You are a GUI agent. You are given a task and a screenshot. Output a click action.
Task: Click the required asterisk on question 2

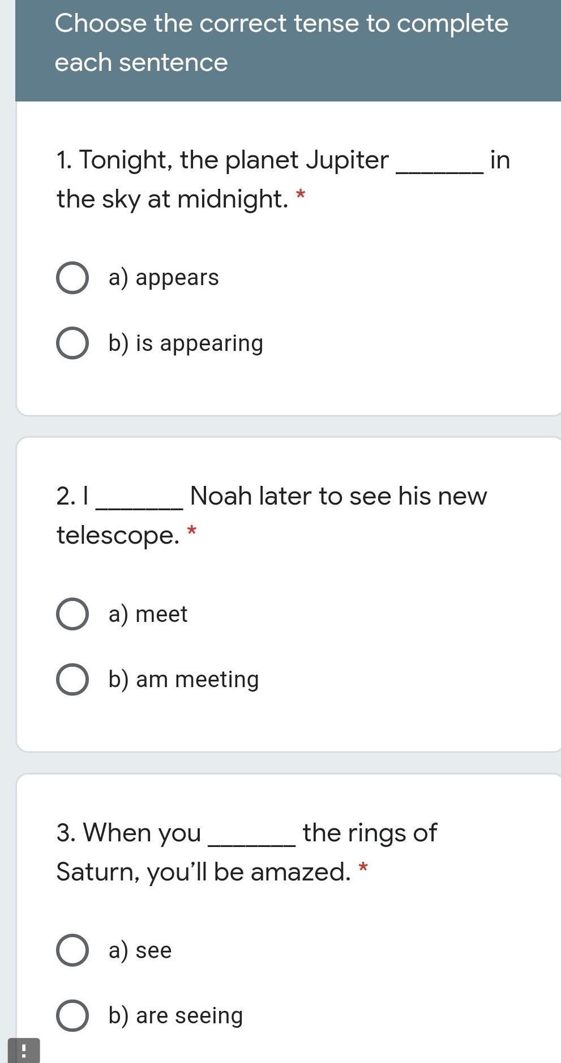(191, 532)
